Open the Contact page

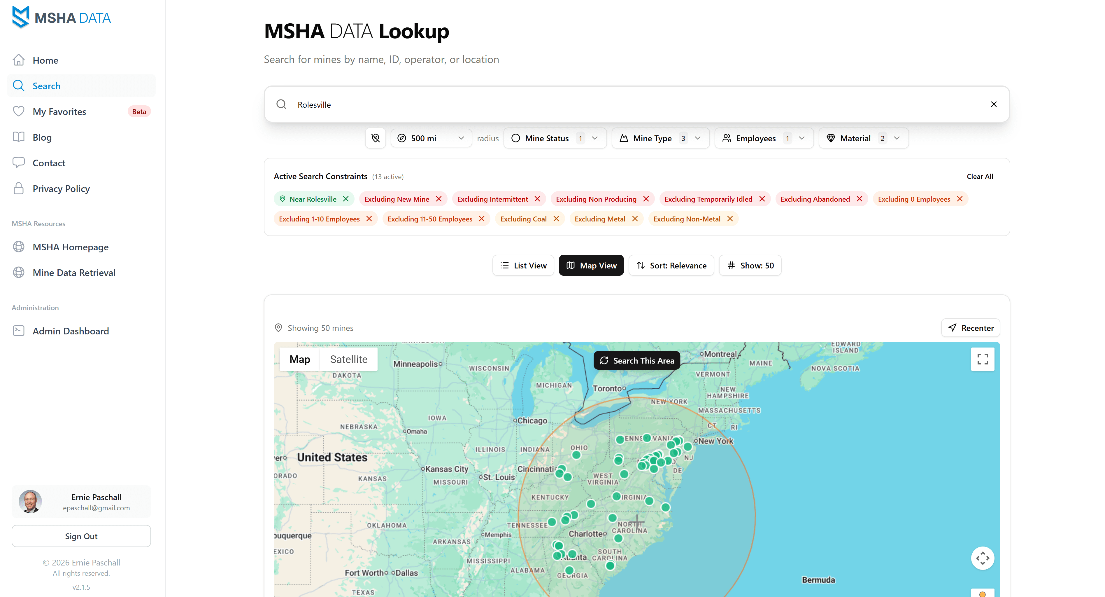48,163
